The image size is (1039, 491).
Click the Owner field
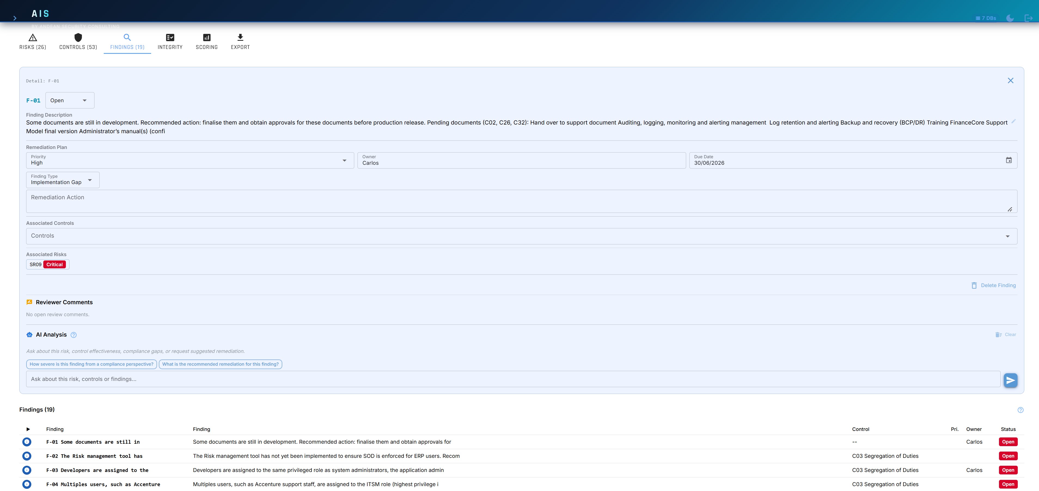coord(521,160)
